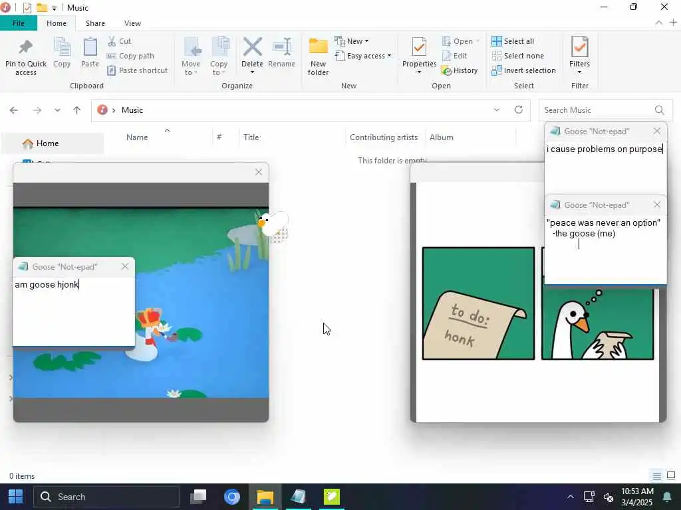Click the pond goose meme image

point(141,302)
